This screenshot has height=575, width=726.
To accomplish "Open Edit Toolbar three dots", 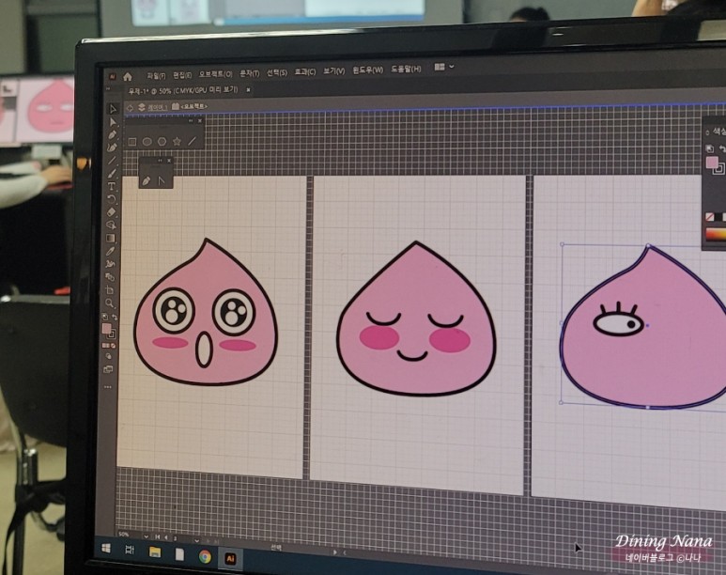I will (x=108, y=387).
